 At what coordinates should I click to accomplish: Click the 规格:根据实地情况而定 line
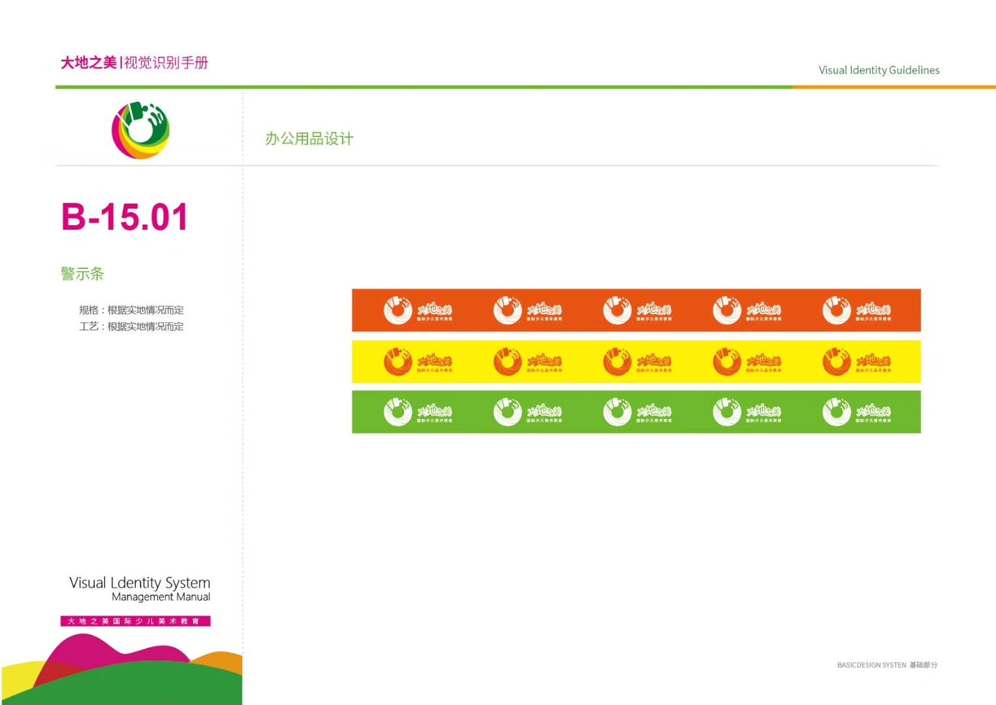(x=131, y=310)
